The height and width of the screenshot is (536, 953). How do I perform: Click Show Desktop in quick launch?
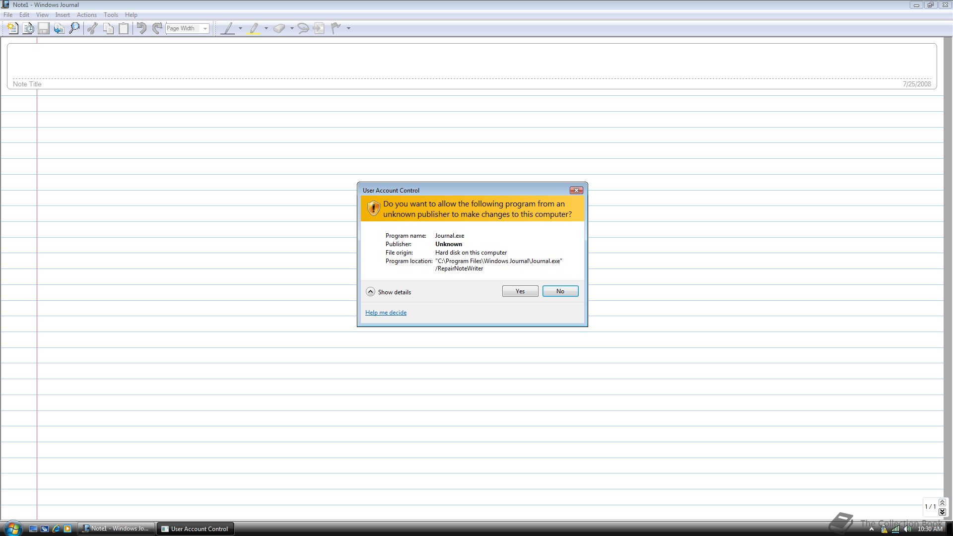33,529
